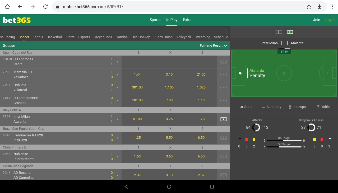Image resolution: width=338 pixels, height=193 pixels.
Task: Switch to the Table tab
Action: click(323, 107)
